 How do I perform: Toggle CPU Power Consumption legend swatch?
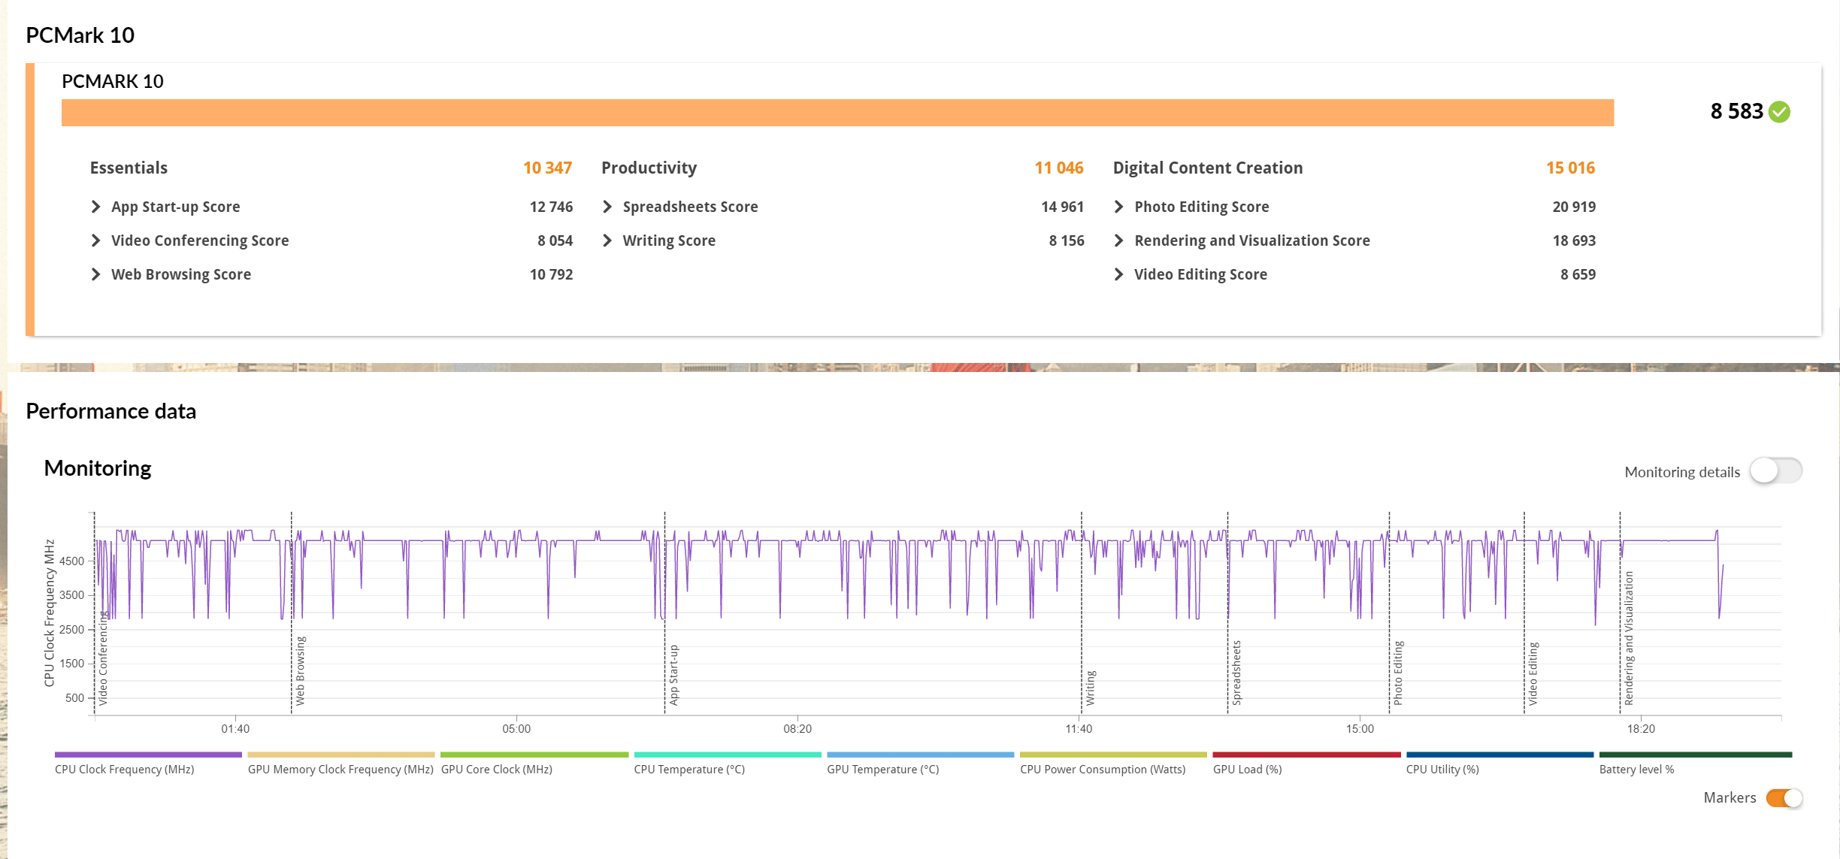click(1114, 755)
